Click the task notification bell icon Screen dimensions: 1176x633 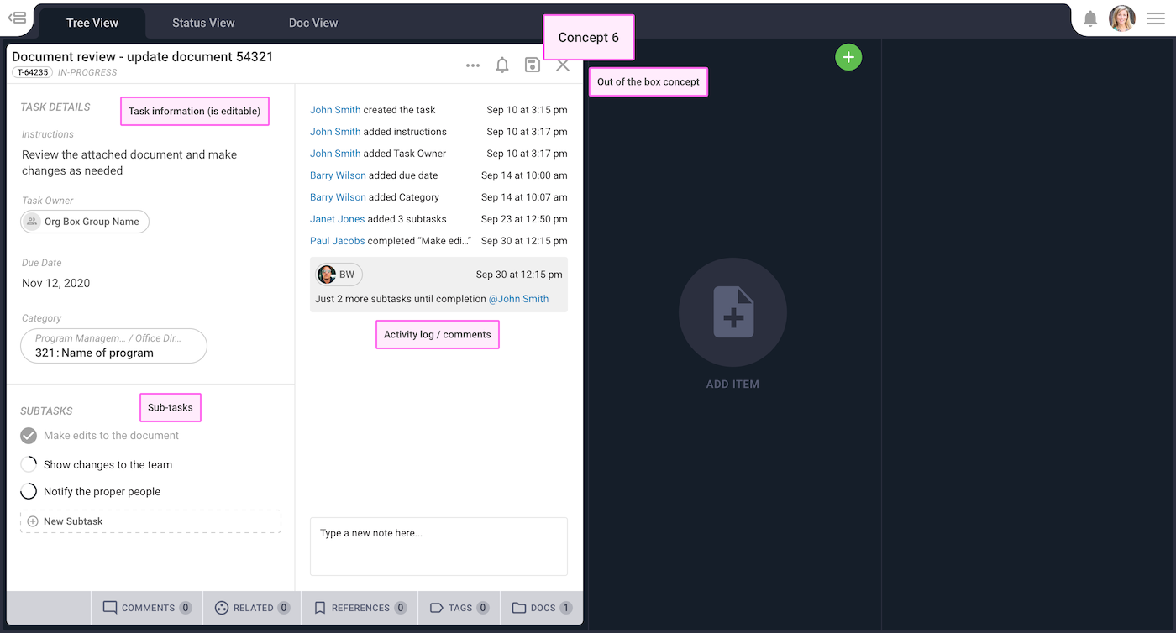click(502, 65)
